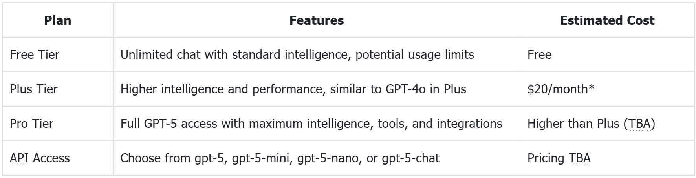Screen dimensions: 696x178
Task: Click the underlined API abbreviation in API Access
Action: [x=19, y=158]
